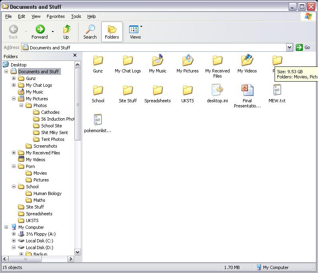The width and height of the screenshot is (318, 273).
Task: Collapse the My Pictures tree node
Action: [x=14, y=99]
